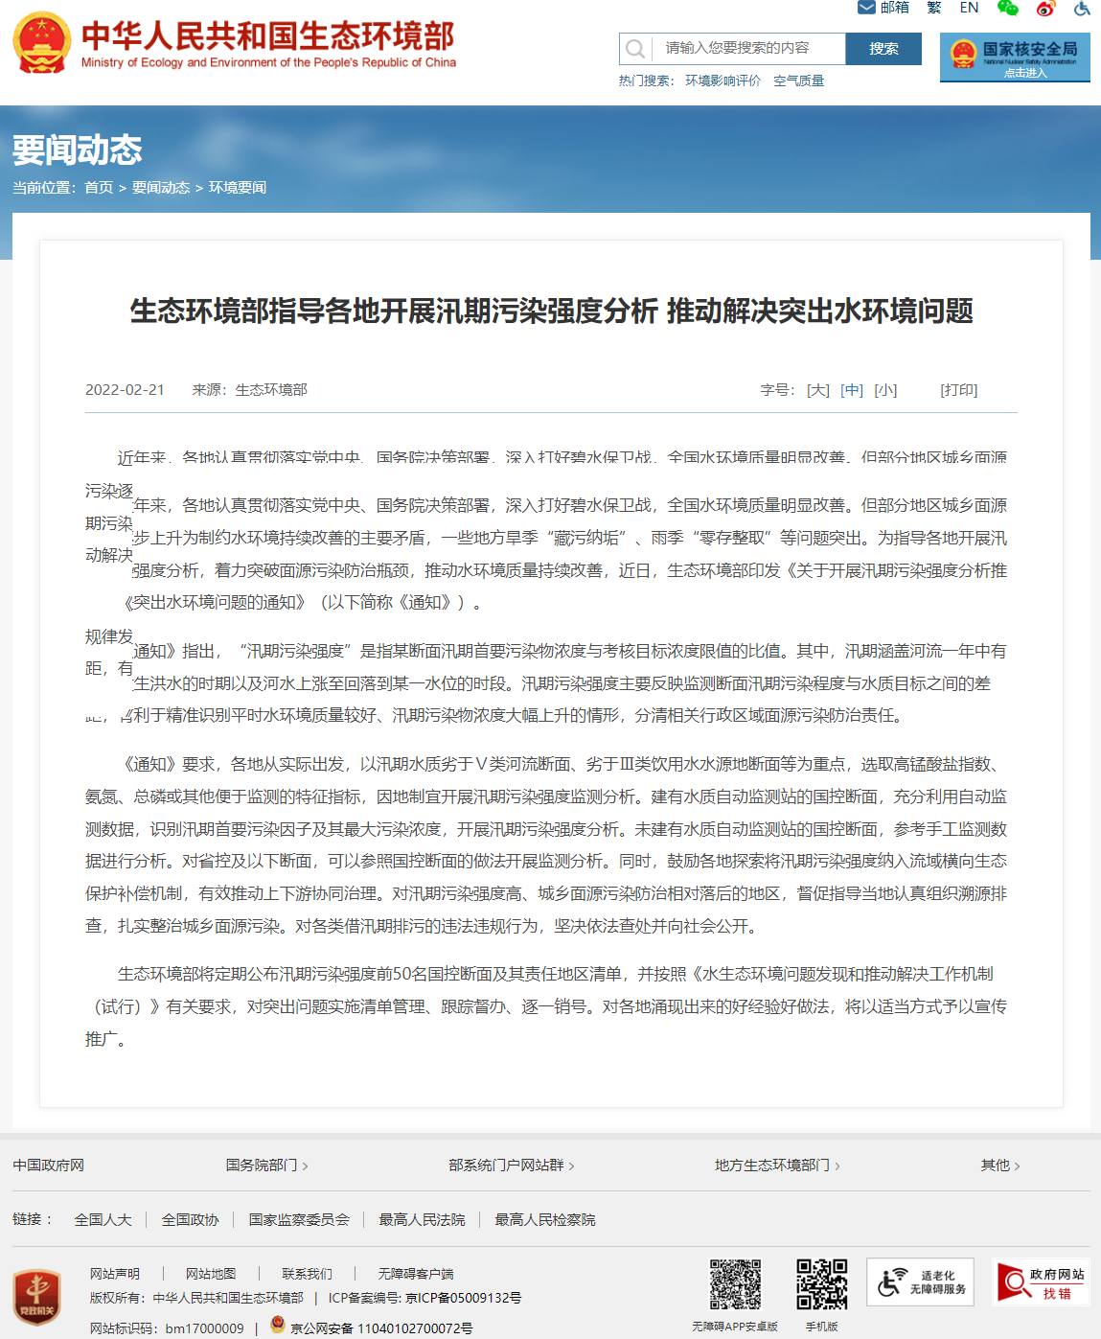Set font size to 大
The width and height of the screenshot is (1101, 1339).
point(818,390)
